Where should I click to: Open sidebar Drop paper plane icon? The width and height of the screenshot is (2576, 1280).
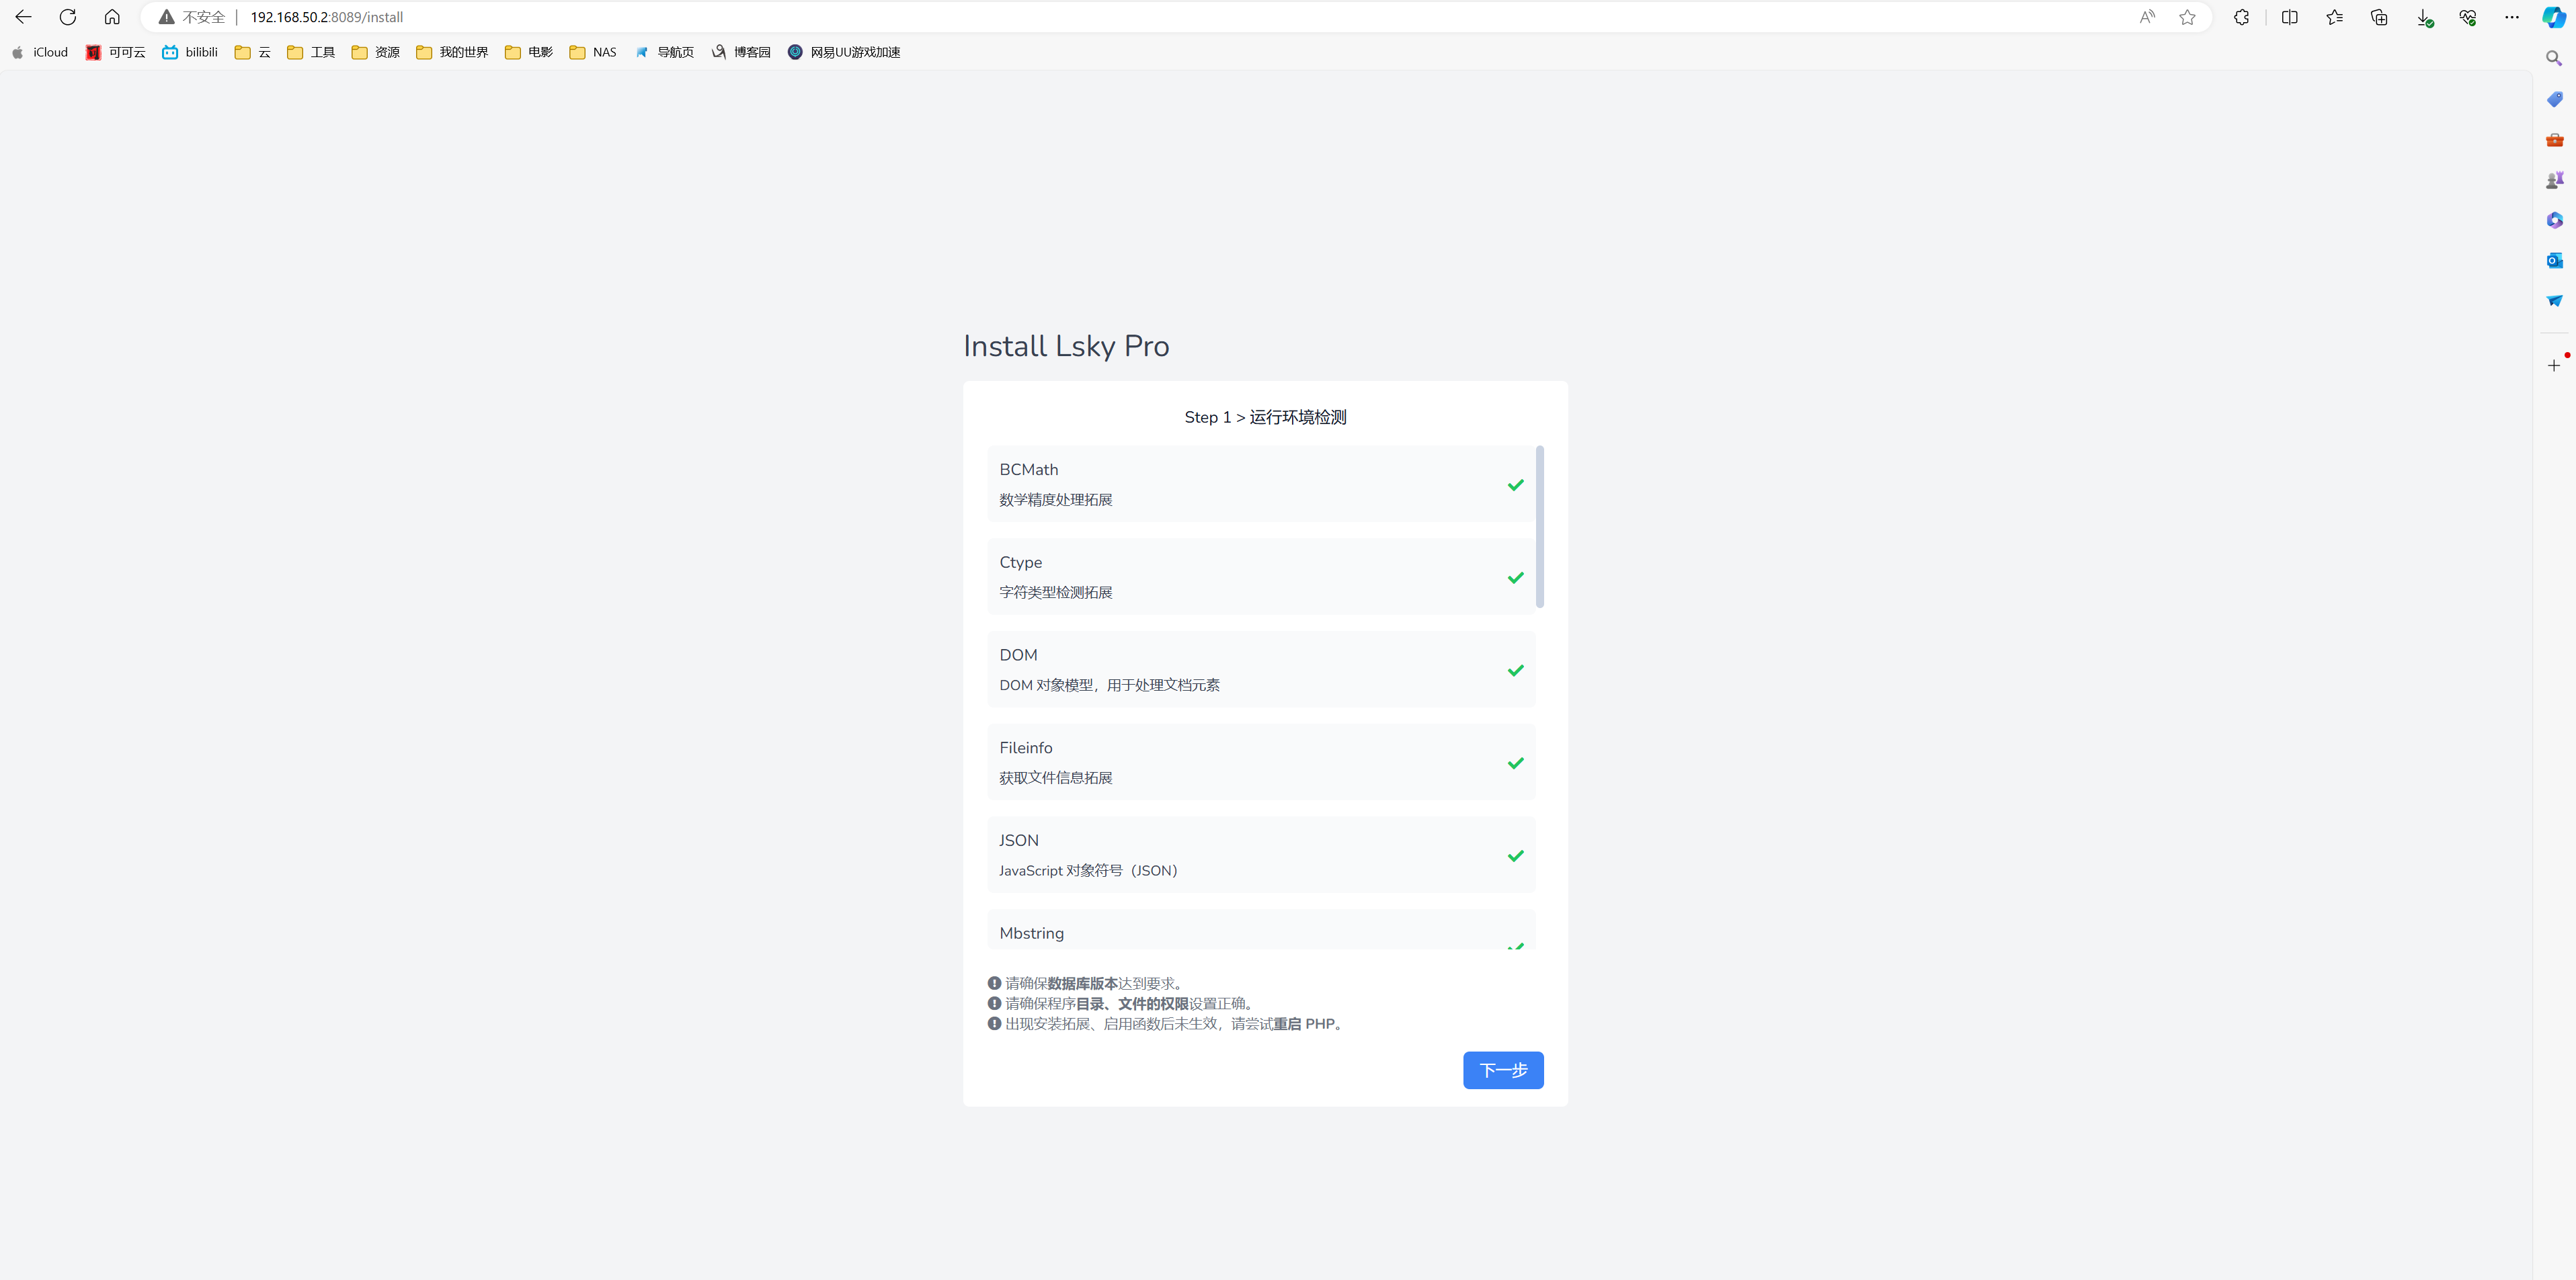click(x=2554, y=301)
